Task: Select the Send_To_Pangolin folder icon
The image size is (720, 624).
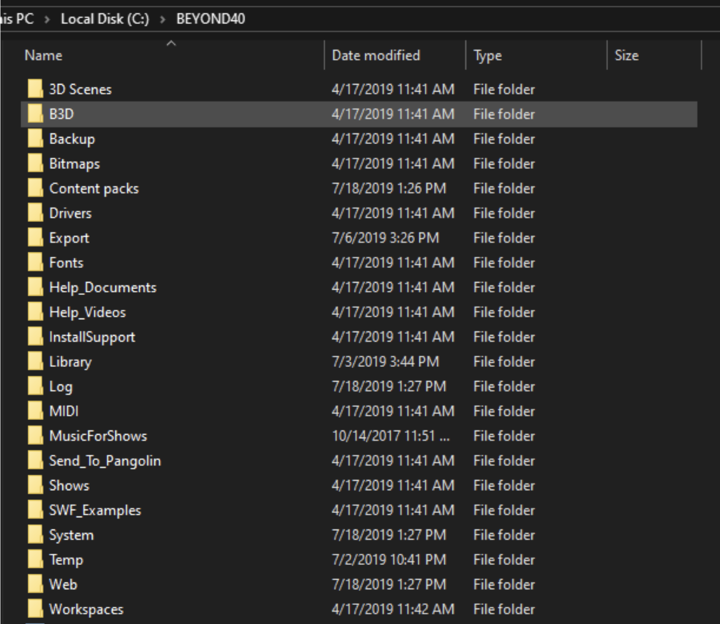Action: 35,461
